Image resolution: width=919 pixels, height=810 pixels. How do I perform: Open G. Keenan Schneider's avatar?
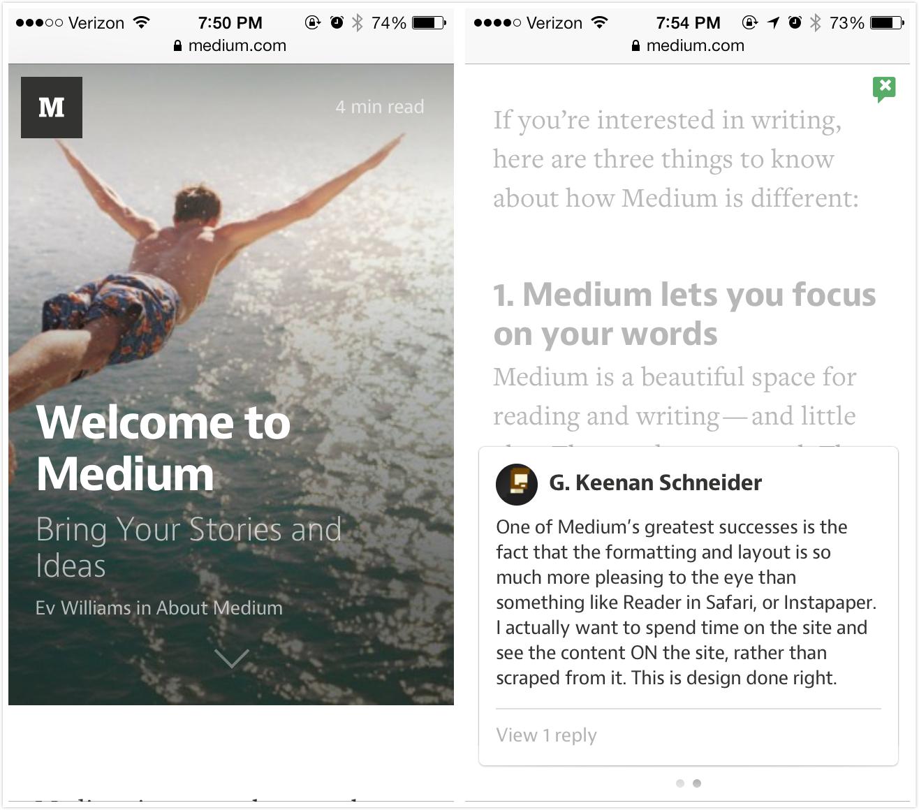tap(517, 484)
